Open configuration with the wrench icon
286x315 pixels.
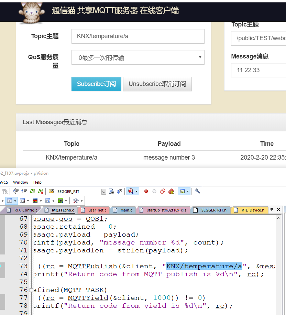point(197,191)
